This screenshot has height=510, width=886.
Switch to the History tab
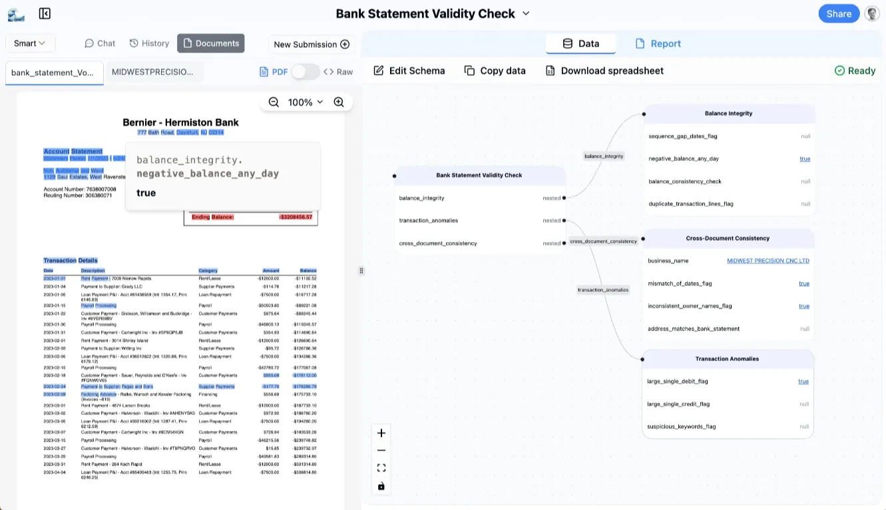(149, 43)
